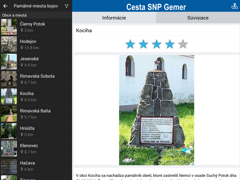240x180 pixels.
Task: Rate Kociha with the first star
Action: point(130,44)
